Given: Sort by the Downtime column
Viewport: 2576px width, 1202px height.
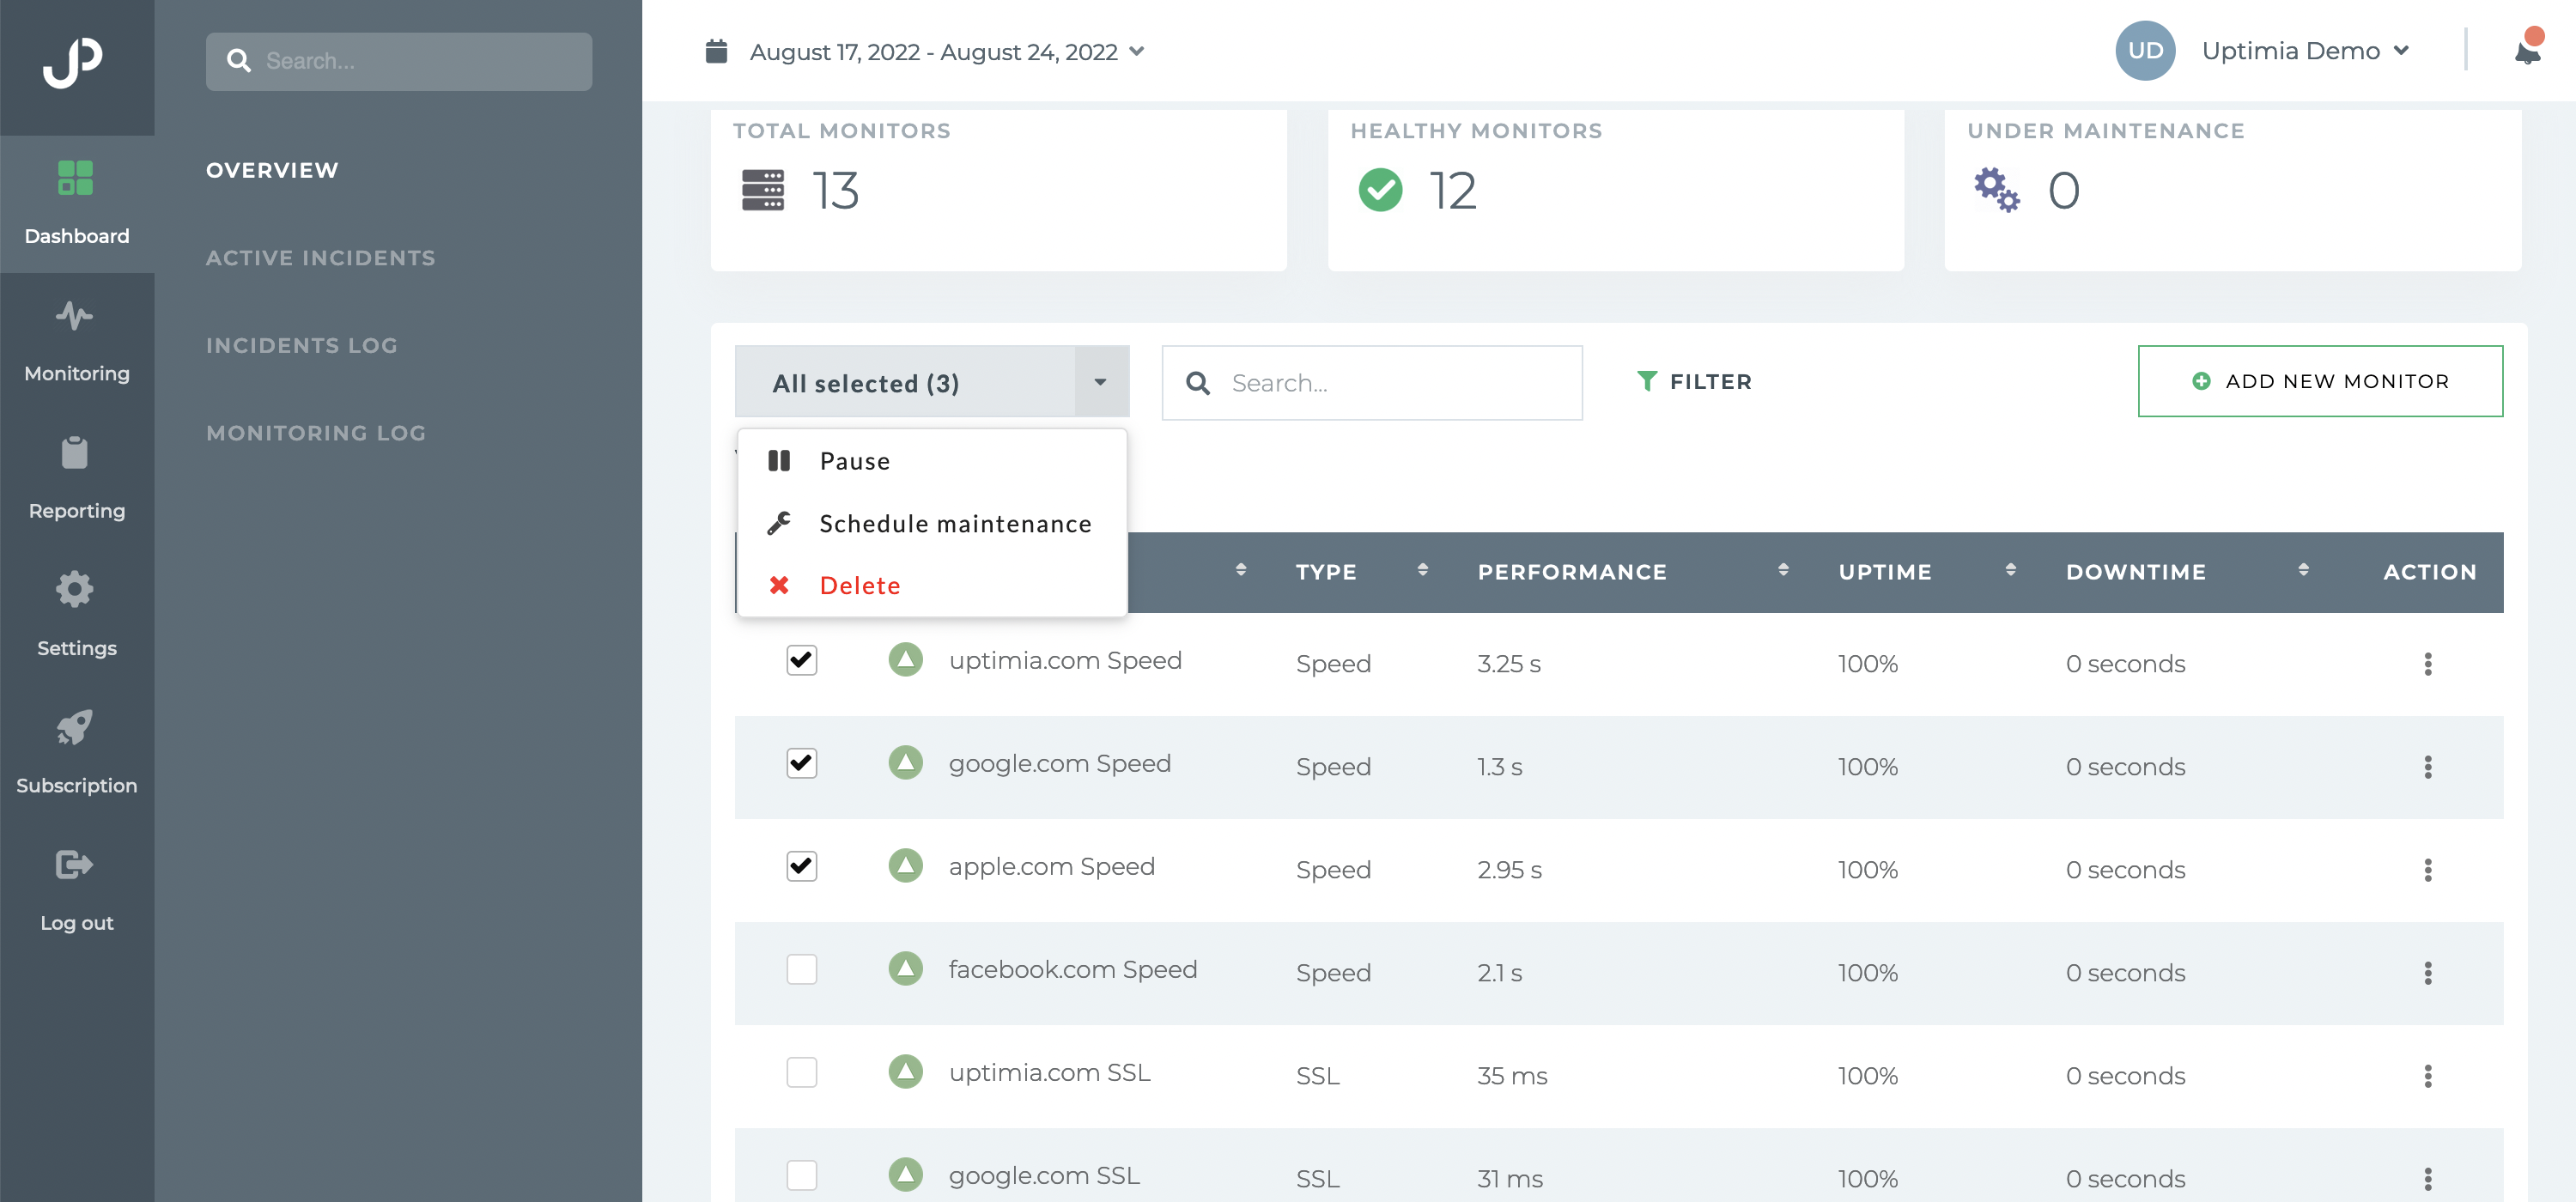Looking at the screenshot, I should [x=2304, y=571].
